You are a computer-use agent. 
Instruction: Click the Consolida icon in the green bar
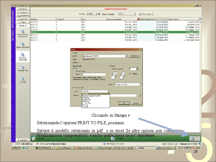113,138
